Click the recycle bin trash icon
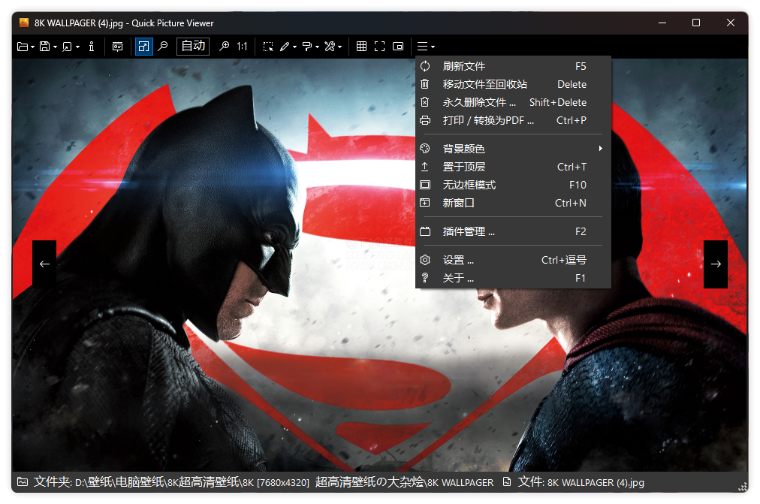760x504 pixels. (x=425, y=84)
